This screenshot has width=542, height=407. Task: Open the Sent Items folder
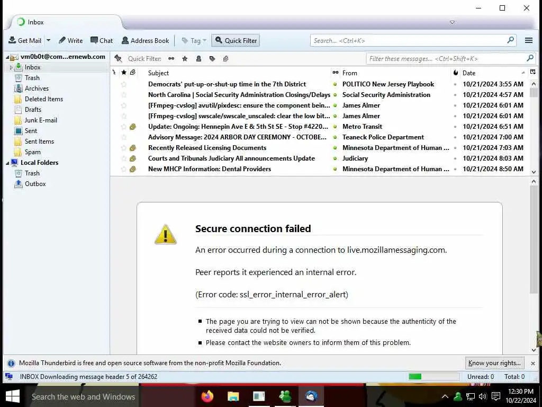click(x=39, y=141)
